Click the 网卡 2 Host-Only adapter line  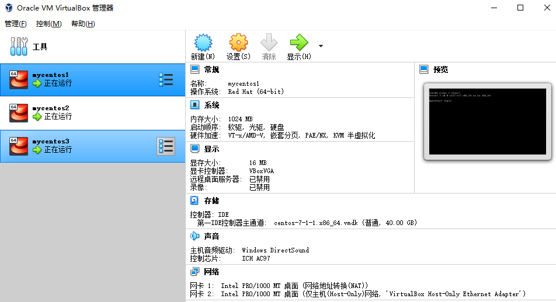[358, 294]
